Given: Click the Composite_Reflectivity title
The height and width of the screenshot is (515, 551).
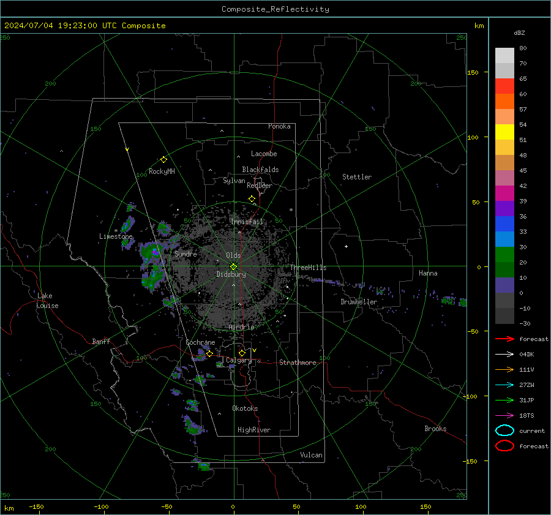Looking at the screenshot, I should click(275, 9).
